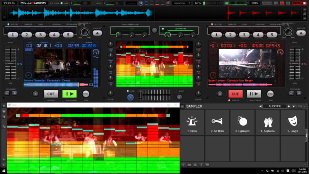Click the grid layout icon in sampler footer
This screenshot has width=309, height=174.
click(x=189, y=165)
